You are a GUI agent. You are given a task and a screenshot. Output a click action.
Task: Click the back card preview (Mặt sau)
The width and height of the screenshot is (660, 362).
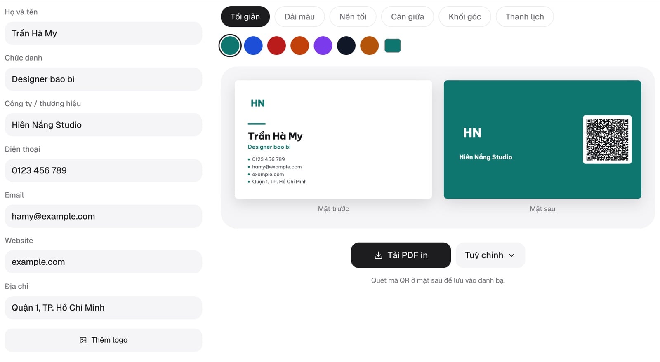click(x=542, y=139)
